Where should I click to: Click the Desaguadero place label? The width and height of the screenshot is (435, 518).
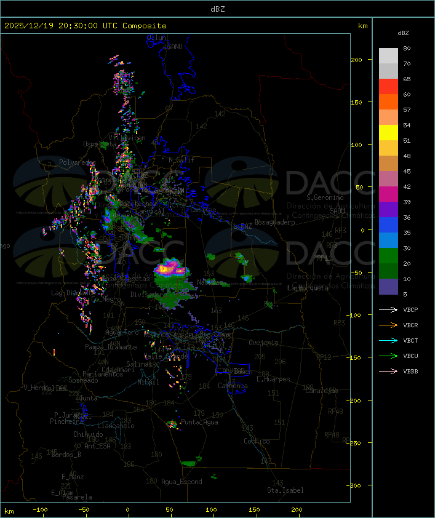(x=274, y=222)
